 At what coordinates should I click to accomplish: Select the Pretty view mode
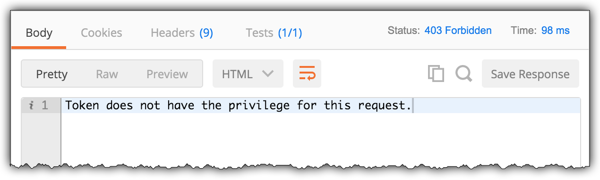pyautogui.click(x=52, y=74)
